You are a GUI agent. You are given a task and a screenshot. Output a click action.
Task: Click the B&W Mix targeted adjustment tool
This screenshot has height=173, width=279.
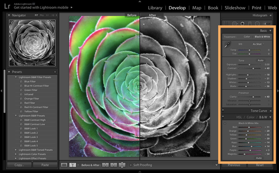225,123
